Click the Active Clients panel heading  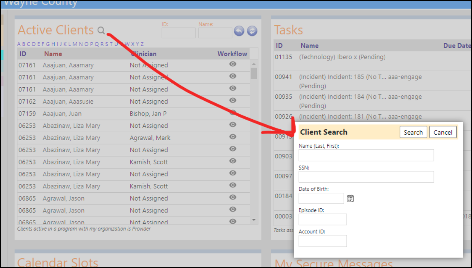point(56,30)
